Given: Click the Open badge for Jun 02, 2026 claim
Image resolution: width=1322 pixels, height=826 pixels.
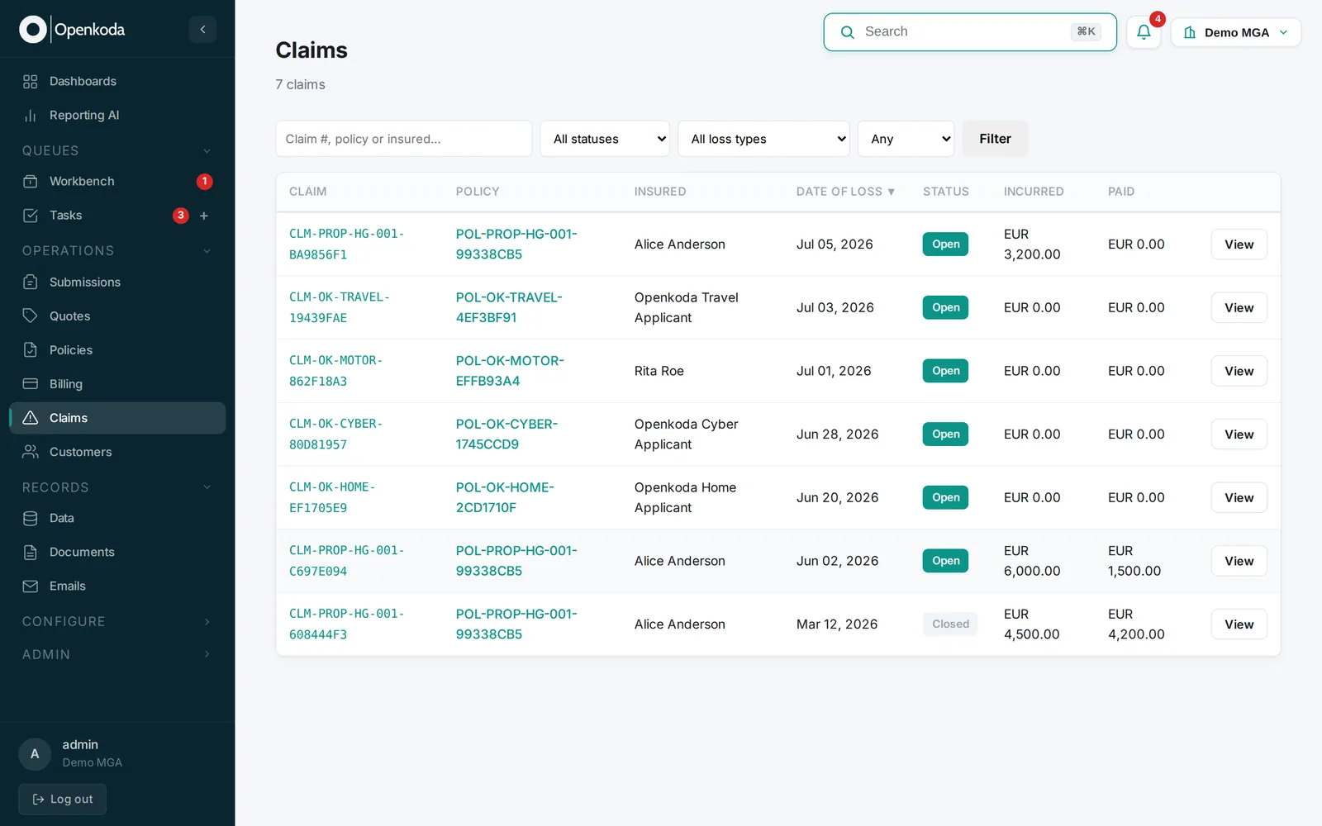Looking at the screenshot, I should pos(945,561).
